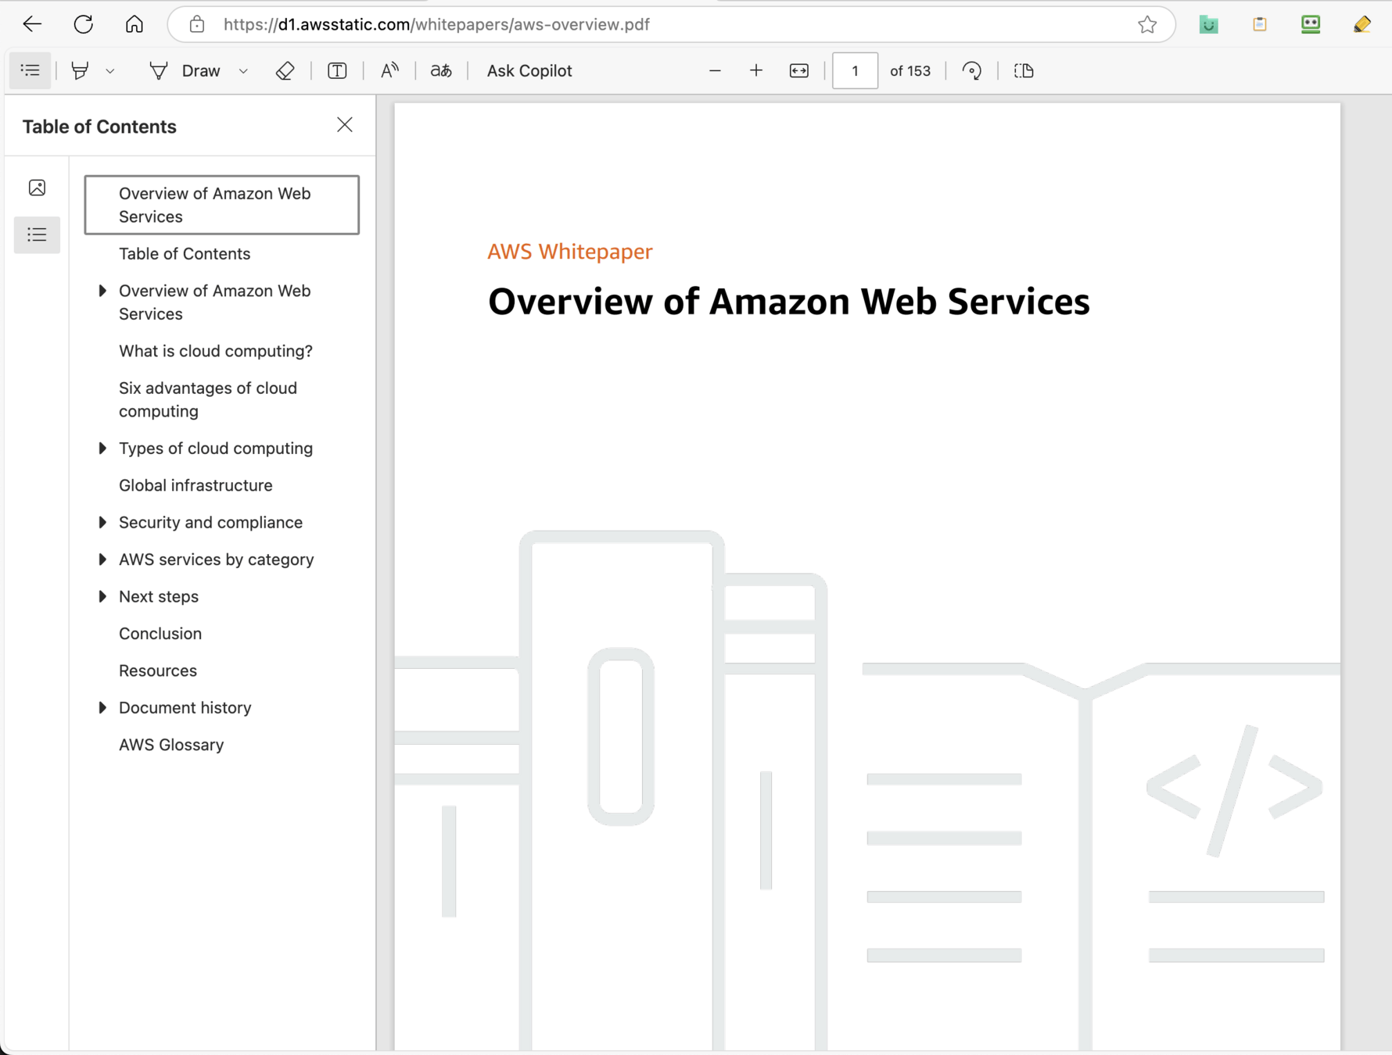
Task: Open Table of Contents outline entry
Action: [x=185, y=254]
